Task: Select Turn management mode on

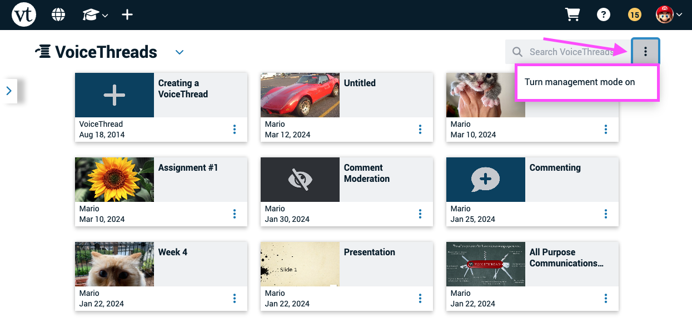Action: (580, 82)
